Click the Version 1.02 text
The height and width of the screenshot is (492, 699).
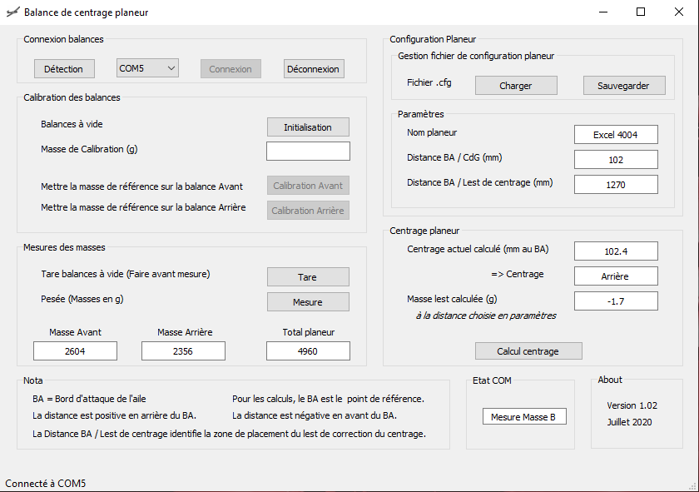coord(632,405)
